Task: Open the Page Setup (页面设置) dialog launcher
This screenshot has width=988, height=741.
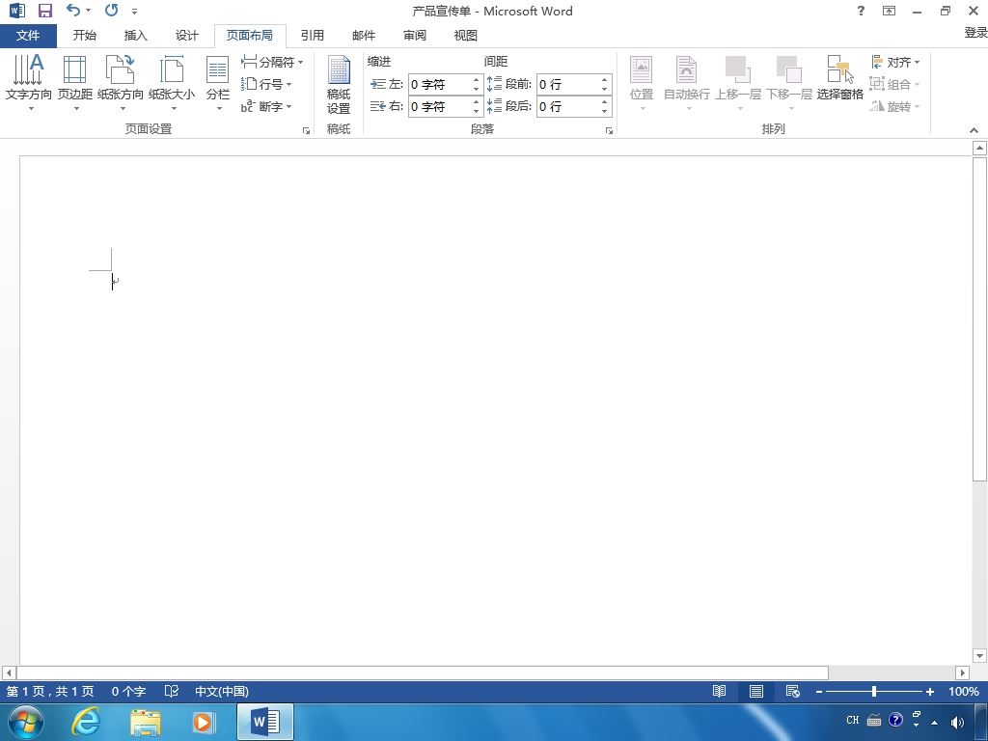Action: (306, 130)
